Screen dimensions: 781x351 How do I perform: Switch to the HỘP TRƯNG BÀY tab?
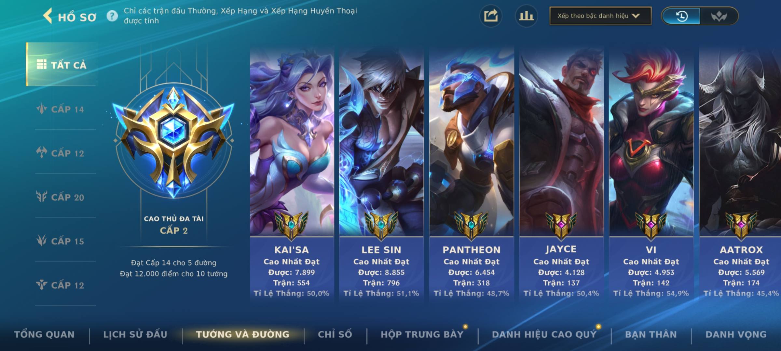[422, 334]
